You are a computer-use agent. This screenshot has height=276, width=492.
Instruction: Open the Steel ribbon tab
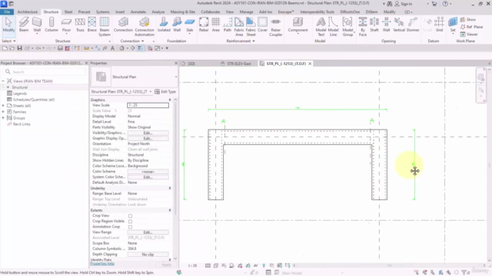(x=68, y=12)
